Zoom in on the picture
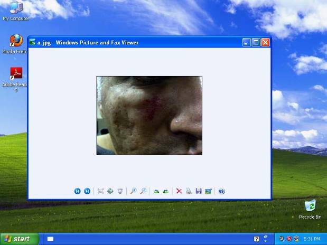 133,191
